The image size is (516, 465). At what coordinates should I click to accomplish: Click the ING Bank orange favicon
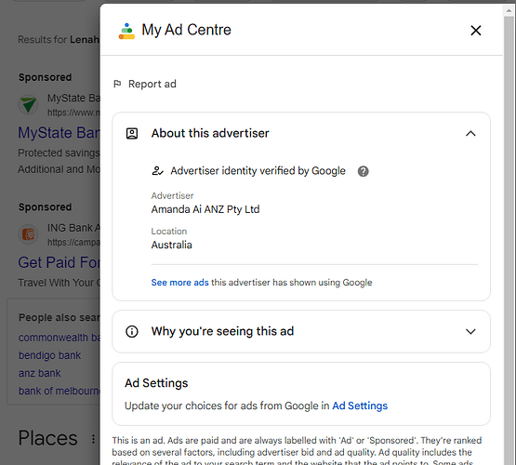(28, 234)
